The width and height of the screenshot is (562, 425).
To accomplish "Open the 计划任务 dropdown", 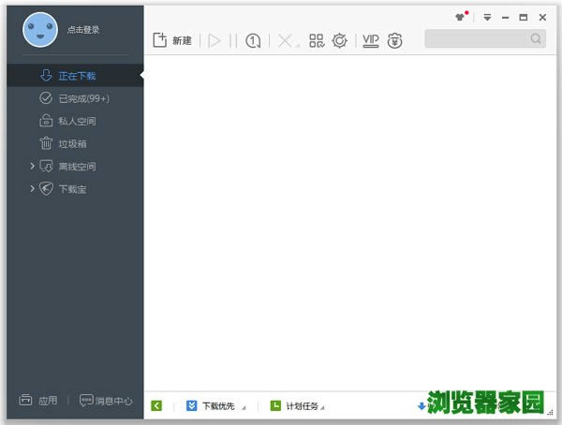I will [322, 408].
